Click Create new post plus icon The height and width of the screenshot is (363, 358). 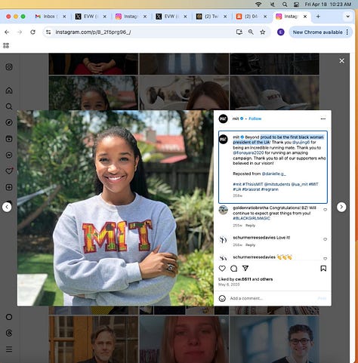[9, 187]
